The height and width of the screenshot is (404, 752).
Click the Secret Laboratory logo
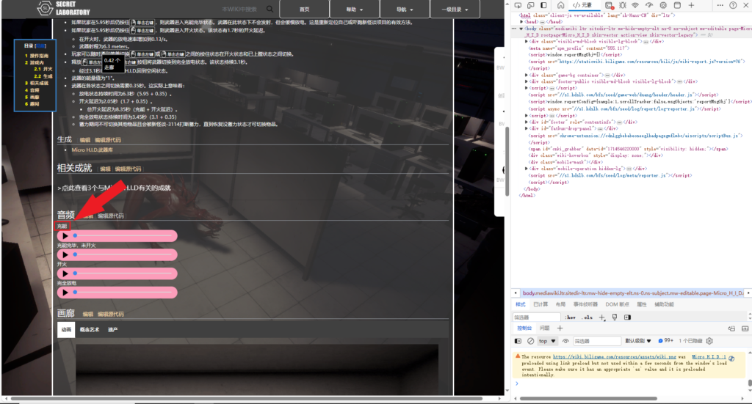[64, 8]
